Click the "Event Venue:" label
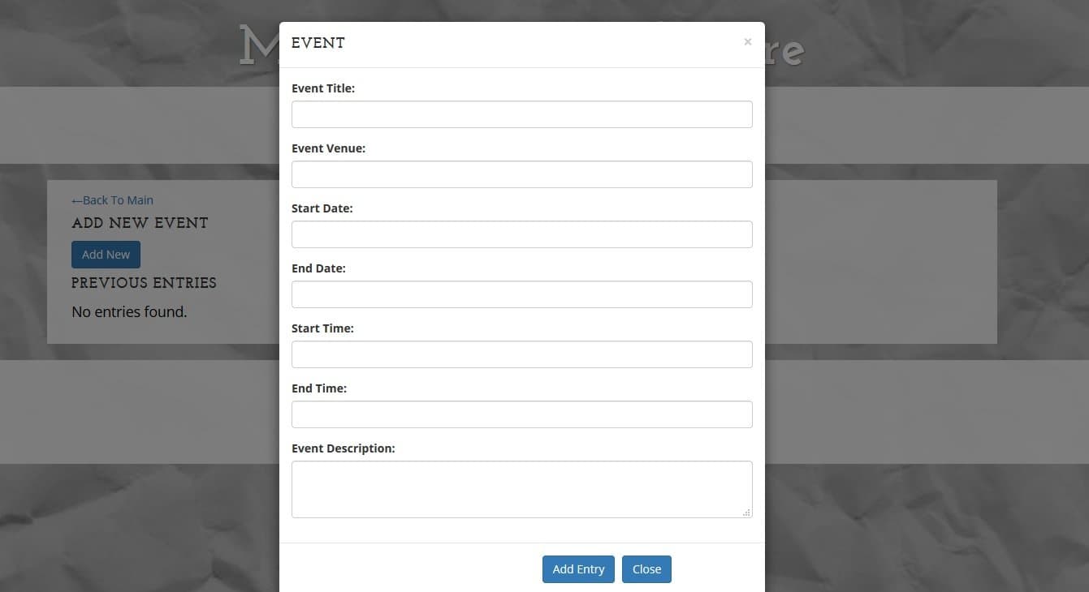Image resolution: width=1089 pixels, height=592 pixels. (x=328, y=148)
